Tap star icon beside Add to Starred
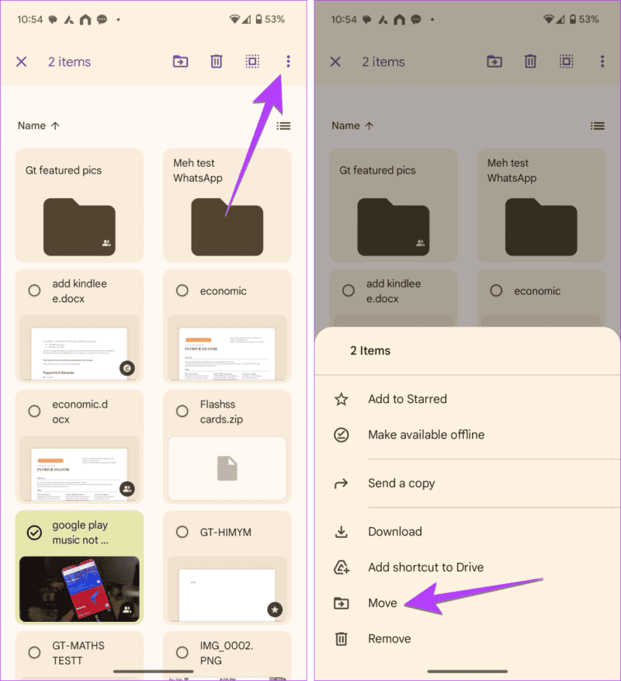This screenshot has width=621, height=681. click(x=342, y=399)
